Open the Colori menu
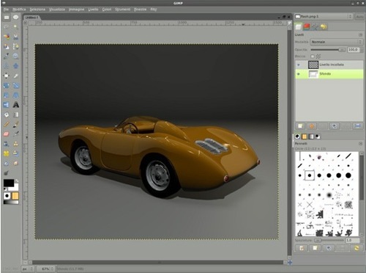The width and height of the screenshot is (366, 273). tap(107, 10)
